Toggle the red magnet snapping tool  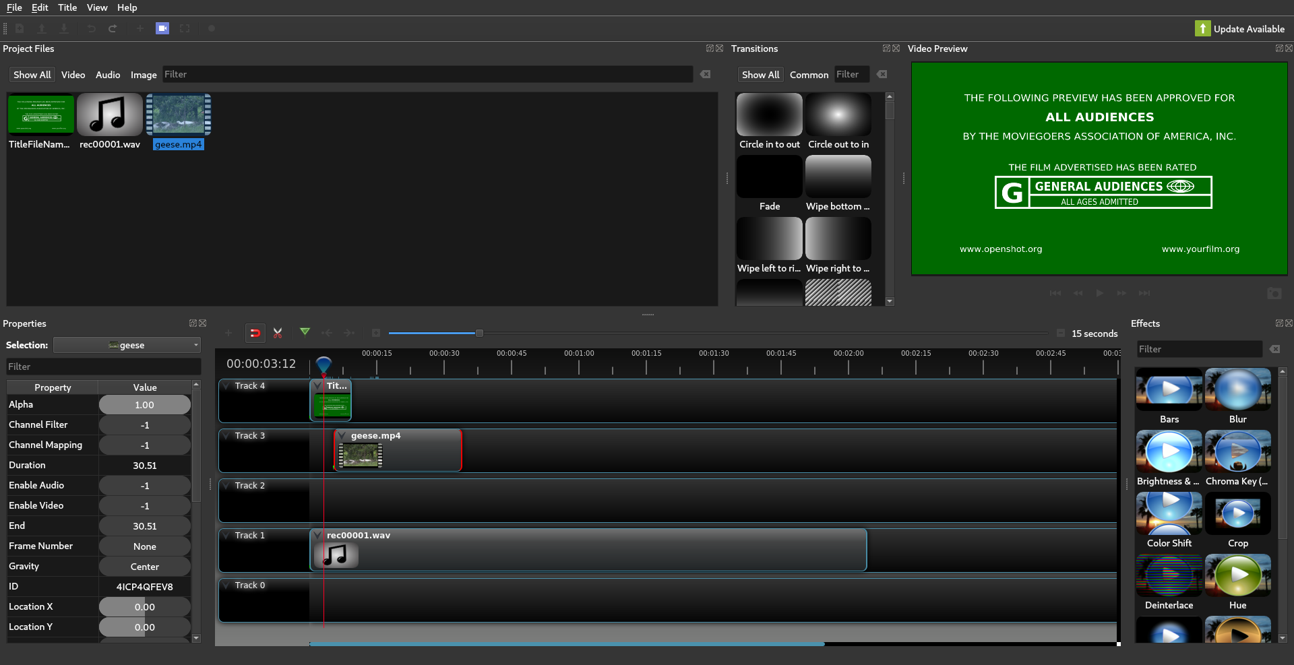pyautogui.click(x=255, y=333)
